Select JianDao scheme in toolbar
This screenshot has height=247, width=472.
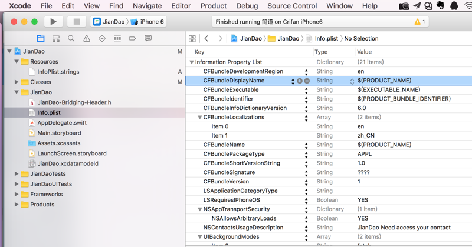(109, 22)
